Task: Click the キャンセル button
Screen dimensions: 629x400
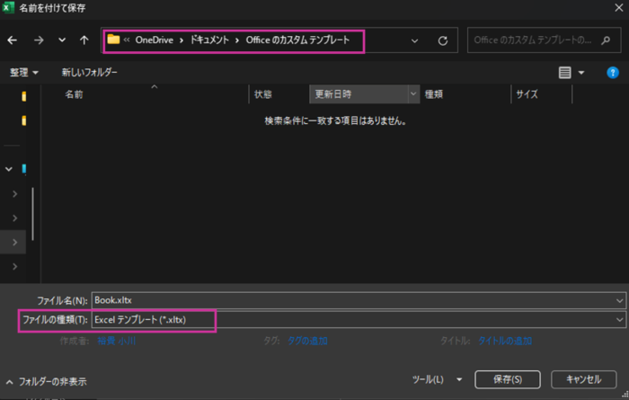Action: point(583,378)
